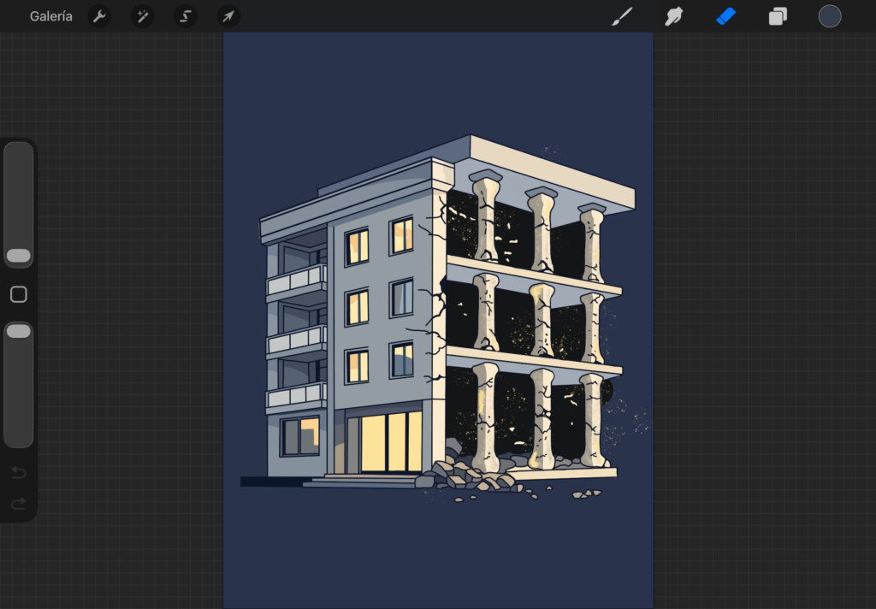Select the Smudge finger tool
The height and width of the screenshot is (609, 876).
point(674,16)
